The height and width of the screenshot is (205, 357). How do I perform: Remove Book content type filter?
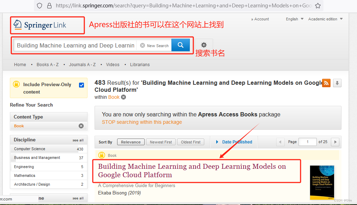click(x=81, y=126)
